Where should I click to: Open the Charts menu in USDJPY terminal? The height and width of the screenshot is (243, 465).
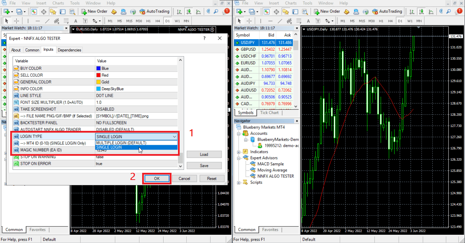(x=291, y=3)
